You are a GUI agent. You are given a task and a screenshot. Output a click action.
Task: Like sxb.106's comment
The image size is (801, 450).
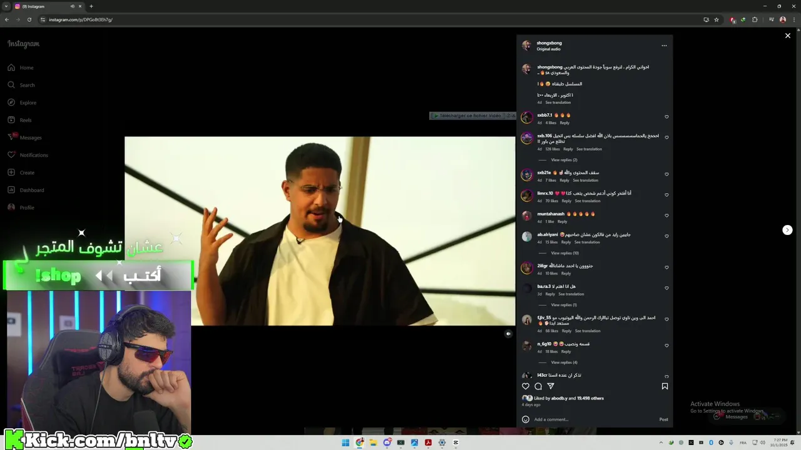[666, 137]
